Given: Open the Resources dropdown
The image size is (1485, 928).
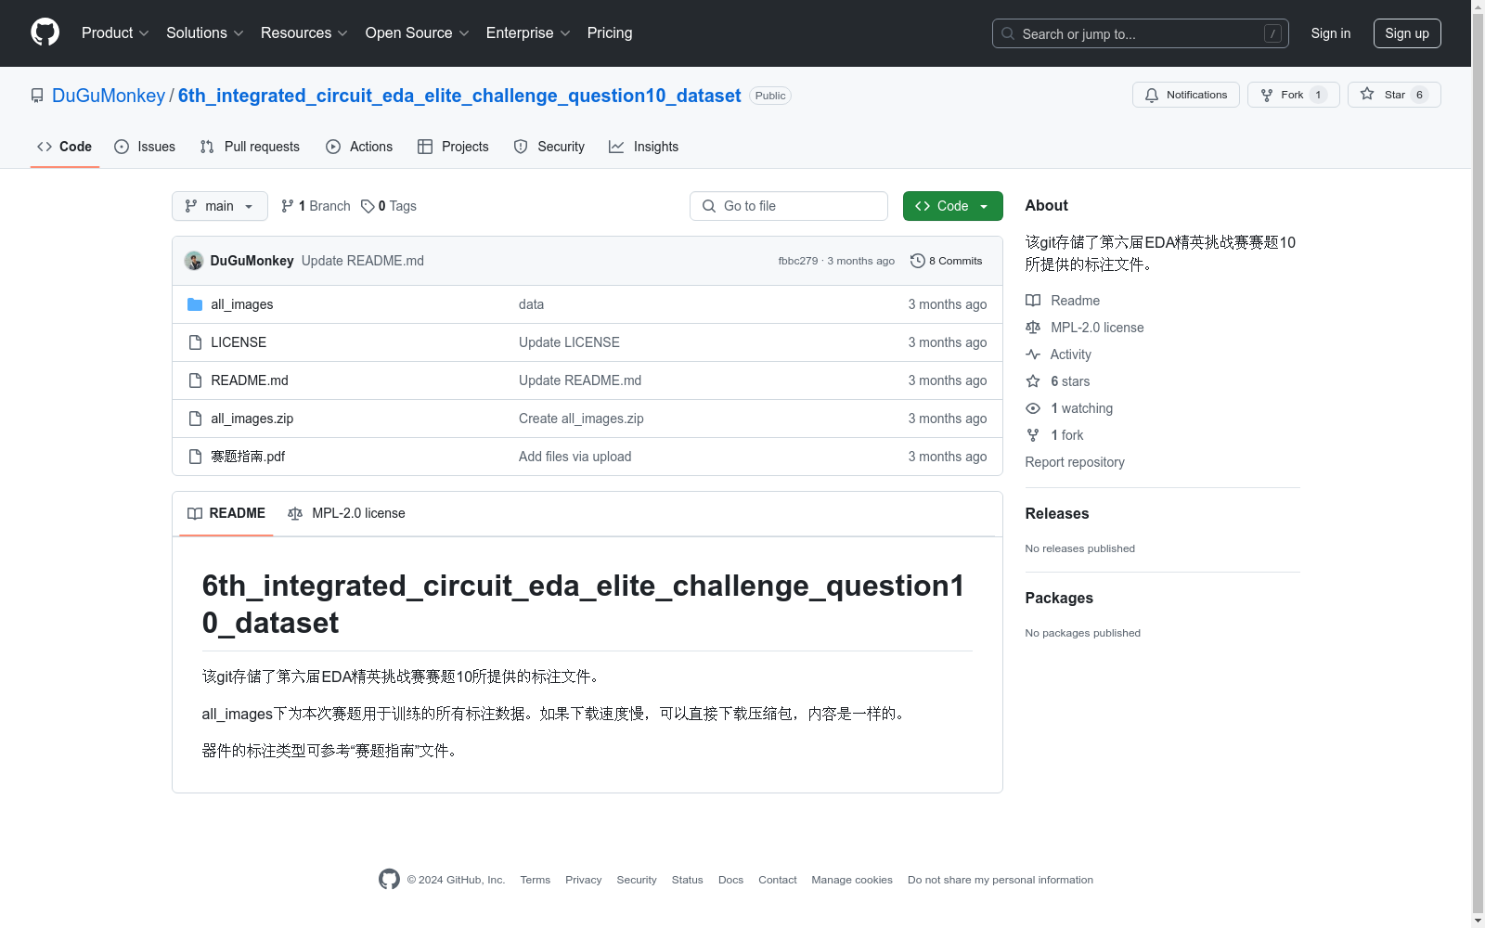Looking at the screenshot, I should 303,33.
